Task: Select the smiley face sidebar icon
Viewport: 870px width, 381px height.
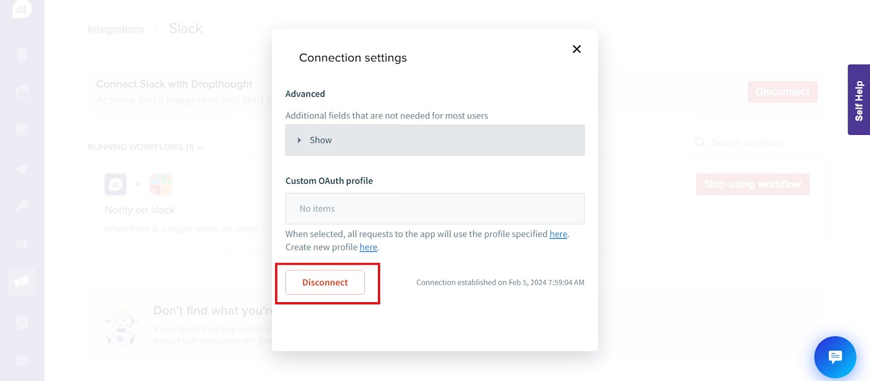Action: [x=22, y=92]
